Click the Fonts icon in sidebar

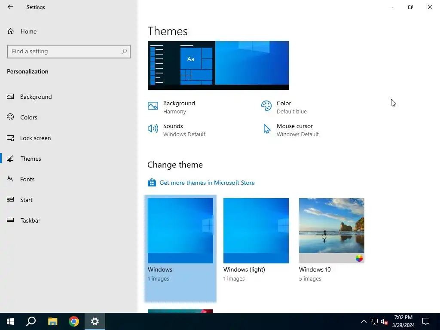point(10,179)
